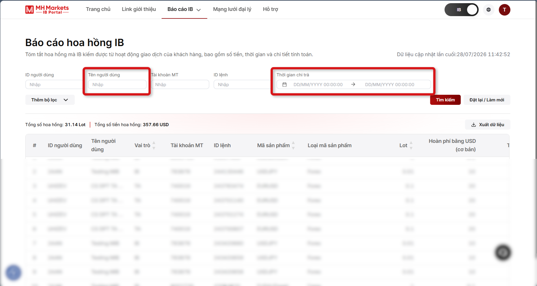Open the user avatar T menu

(x=504, y=10)
